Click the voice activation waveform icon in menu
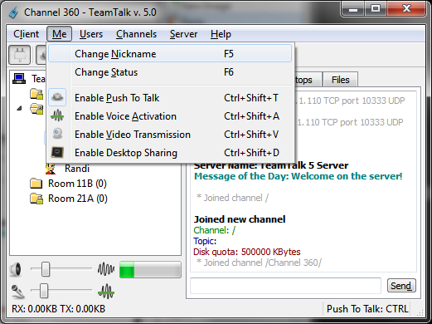 (x=57, y=115)
